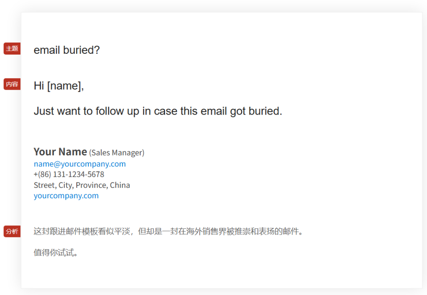The height and width of the screenshot is (295, 427).
Task: Click the word "buried?" in the subject
Action: pos(81,50)
